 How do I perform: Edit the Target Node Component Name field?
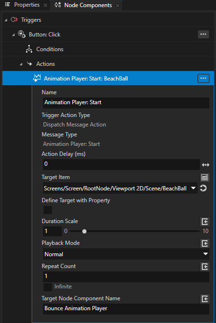pyautogui.click(x=126, y=309)
